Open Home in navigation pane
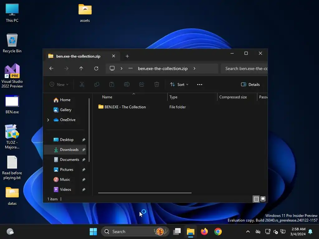Viewport: 319px width, 239px height. 65,100
